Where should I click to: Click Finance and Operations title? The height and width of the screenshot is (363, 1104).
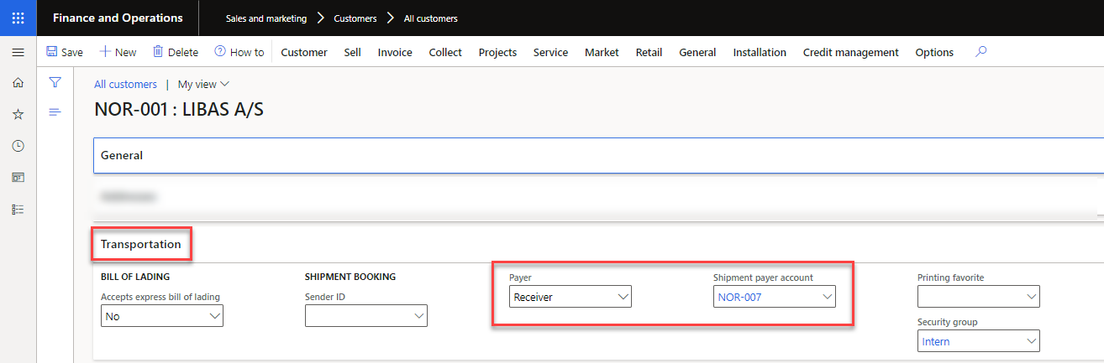[118, 18]
